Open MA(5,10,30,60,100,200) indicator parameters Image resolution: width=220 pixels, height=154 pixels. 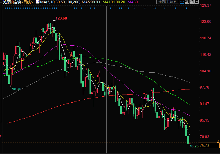click(59, 2)
